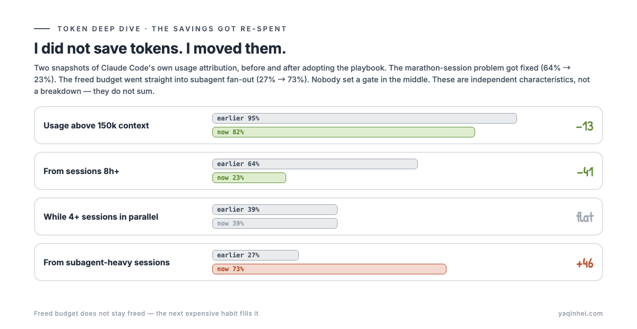Click the +46 red delta value

coord(584,263)
